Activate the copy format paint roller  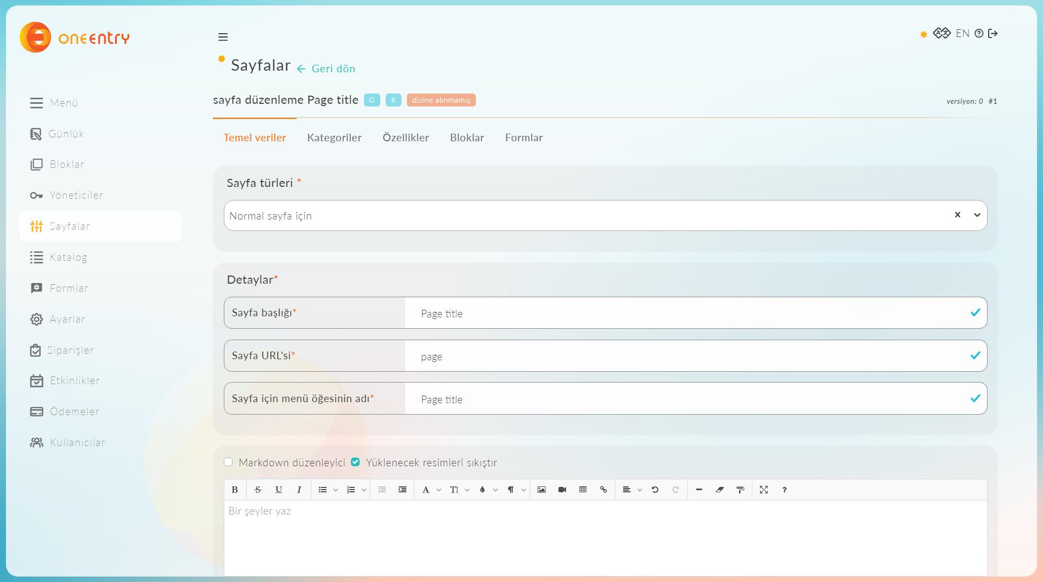pos(740,490)
